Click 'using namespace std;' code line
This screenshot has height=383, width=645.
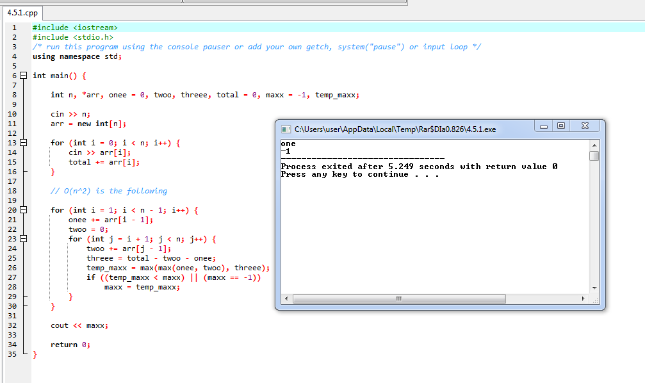(78, 56)
